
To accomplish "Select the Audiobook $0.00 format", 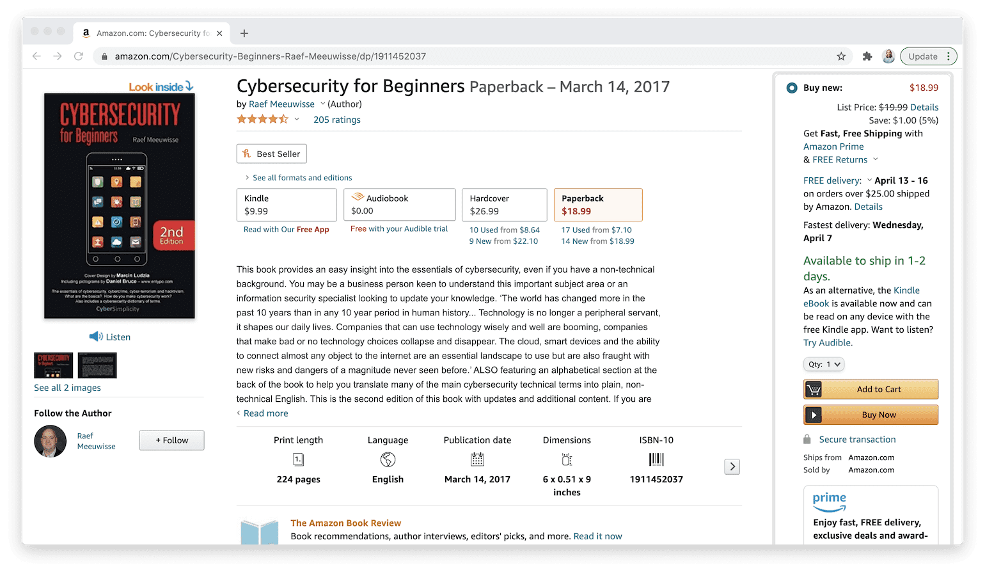I will coord(399,205).
